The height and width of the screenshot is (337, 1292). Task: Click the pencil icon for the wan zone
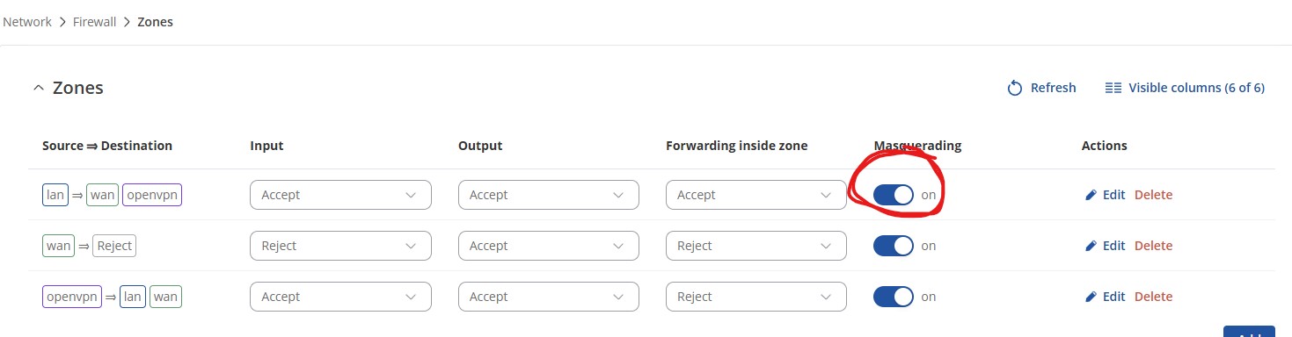tap(1091, 246)
